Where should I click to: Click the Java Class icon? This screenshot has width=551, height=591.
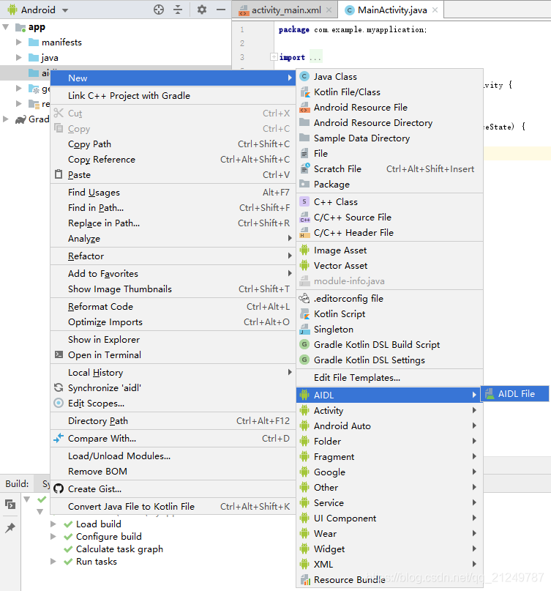pos(304,77)
